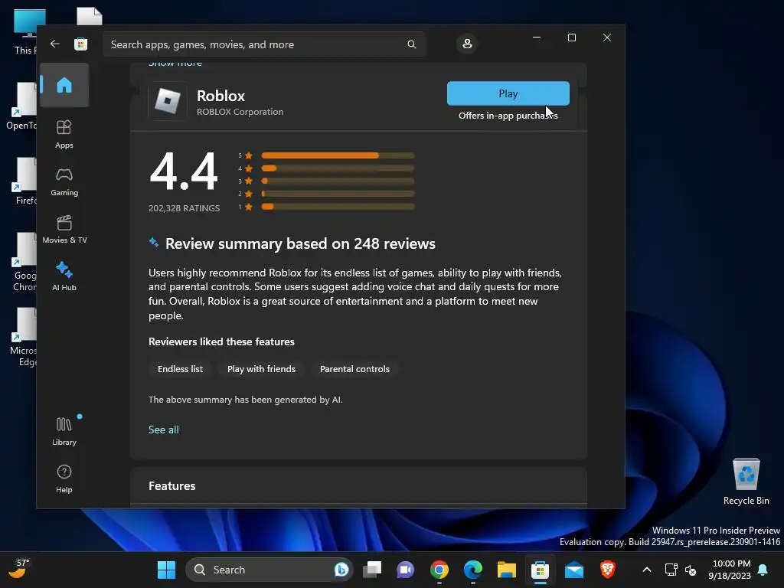
Task: Open Bing chat icon in taskbar search
Action: (341, 570)
